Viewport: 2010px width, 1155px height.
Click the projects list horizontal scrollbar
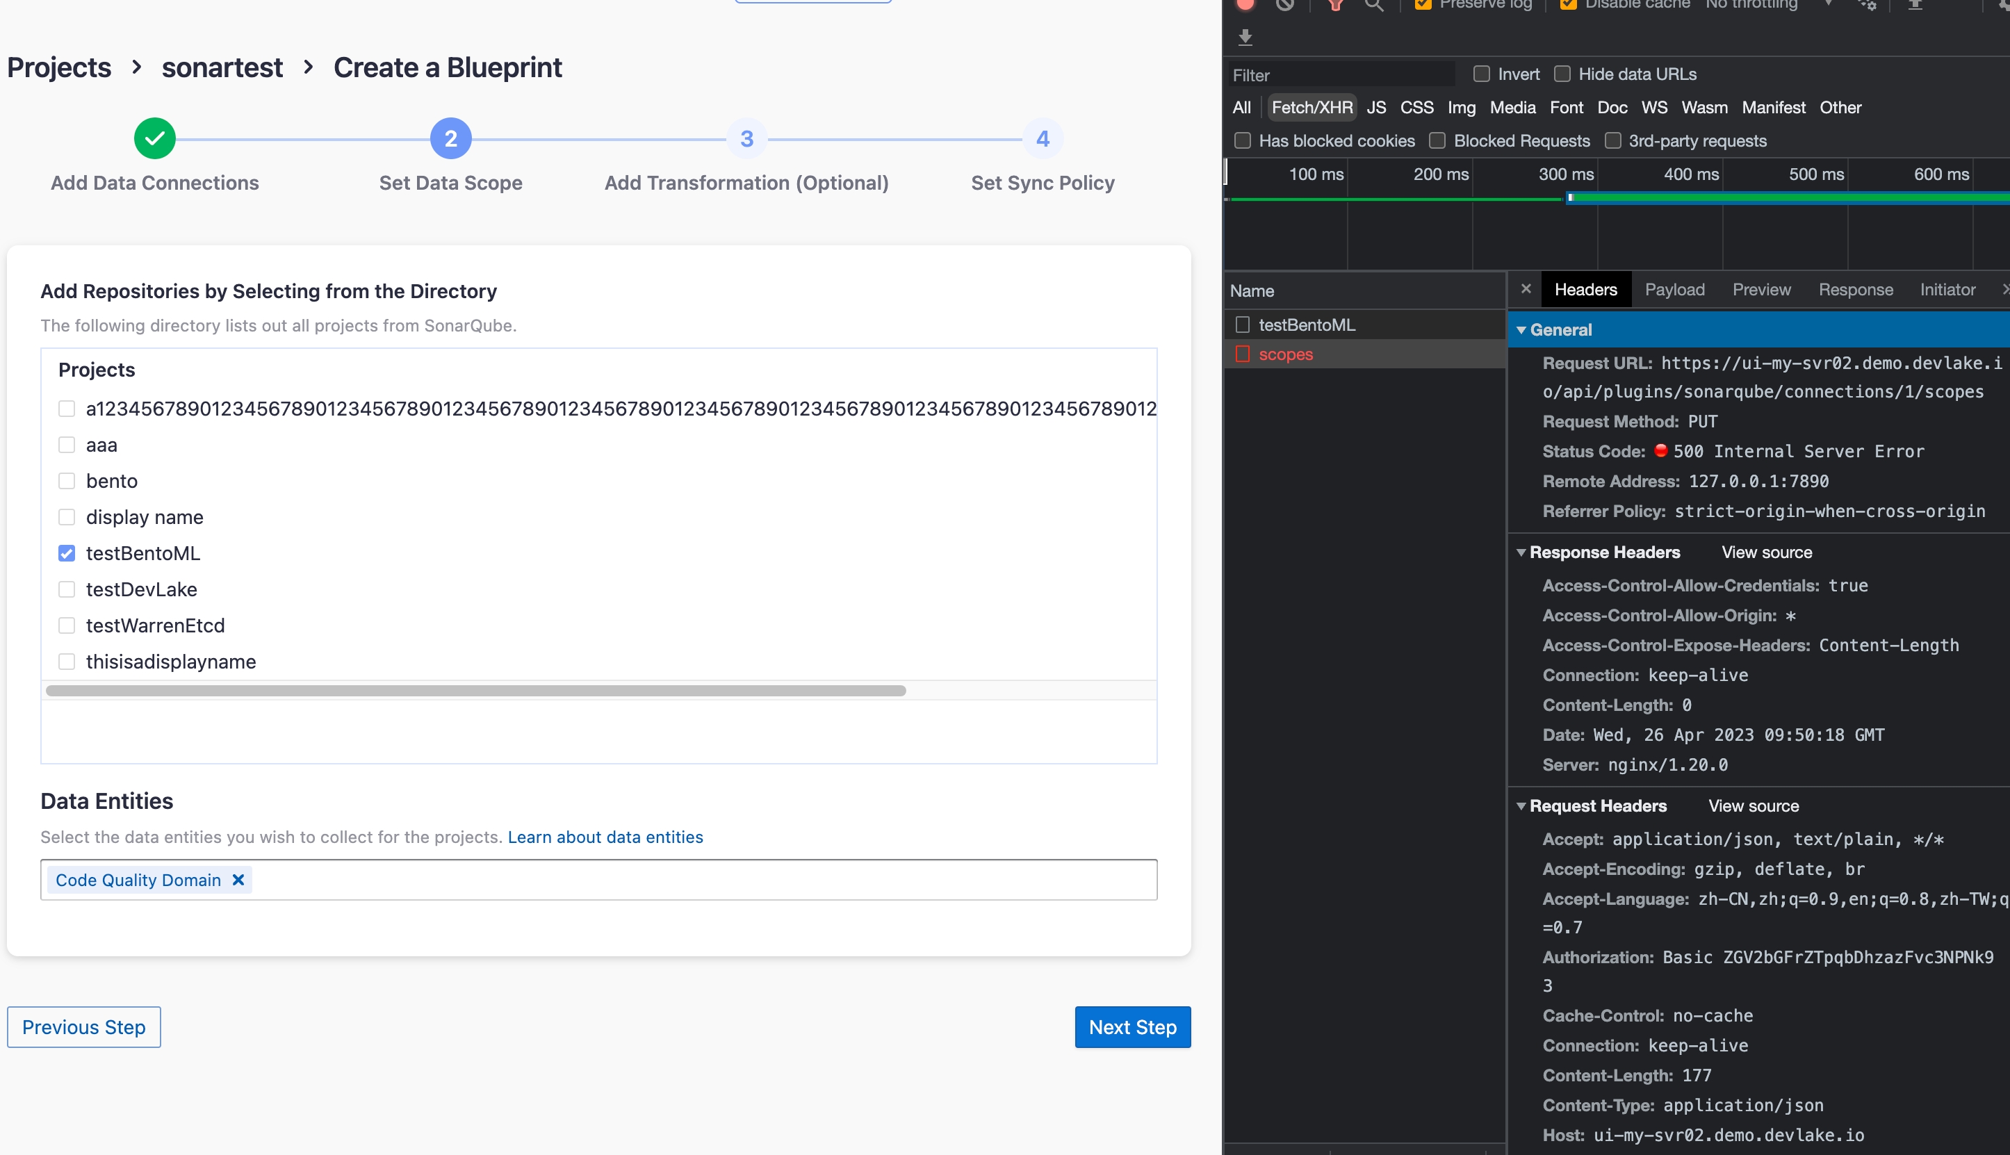tap(476, 690)
